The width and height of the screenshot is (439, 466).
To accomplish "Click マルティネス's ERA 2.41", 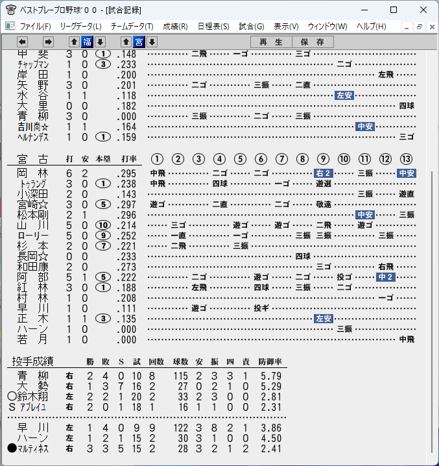I will (x=271, y=448).
